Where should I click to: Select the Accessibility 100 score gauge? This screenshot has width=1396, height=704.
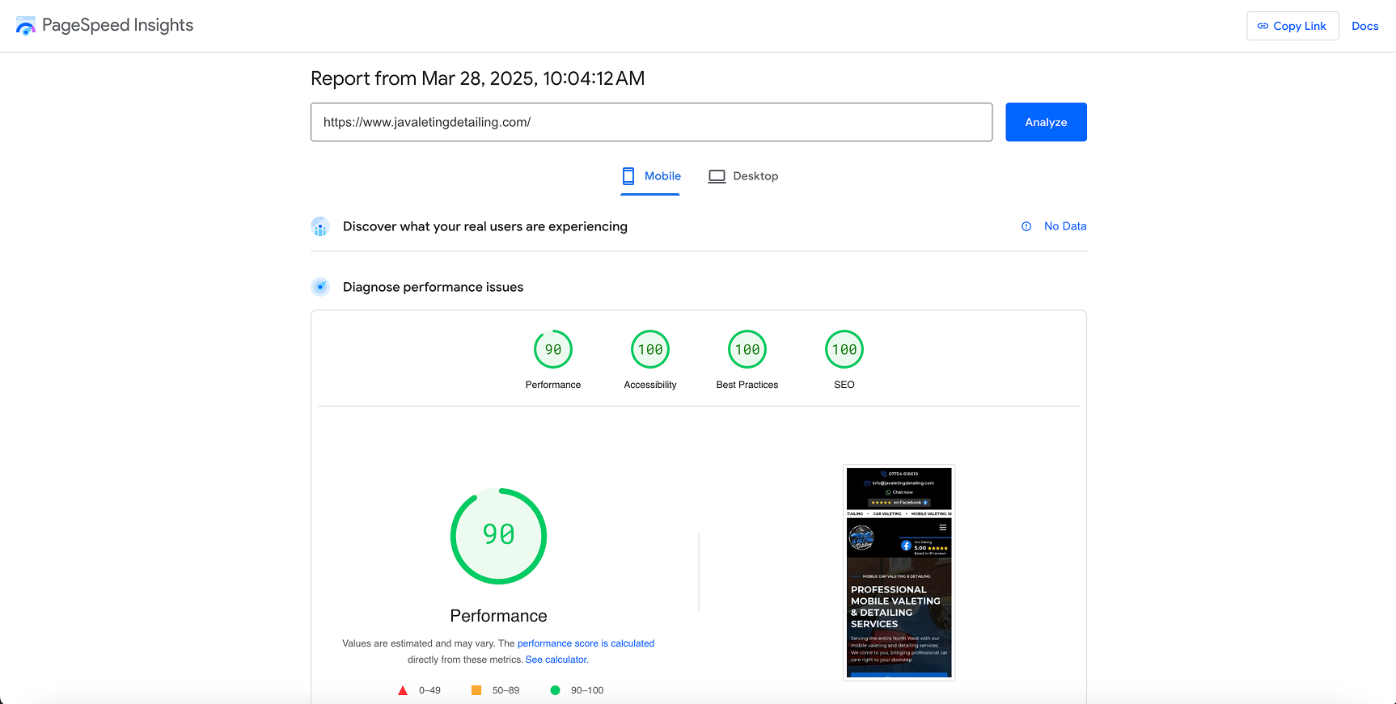tap(650, 350)
